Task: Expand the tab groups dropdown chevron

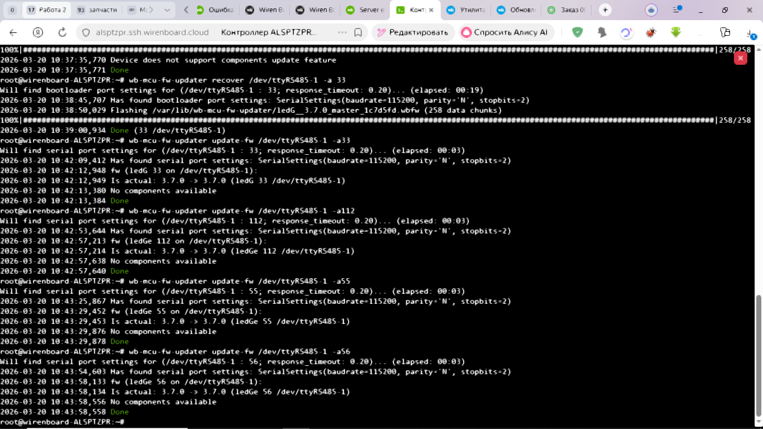Action: pos(168,10)
